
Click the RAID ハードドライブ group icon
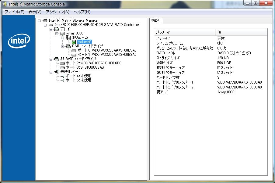[68, 46]
